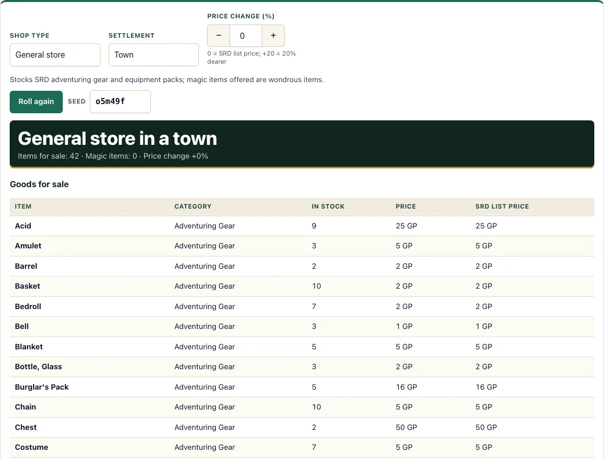604x459 pixels.
Task: Select the Blanket item name
Action: pos(29,347)
